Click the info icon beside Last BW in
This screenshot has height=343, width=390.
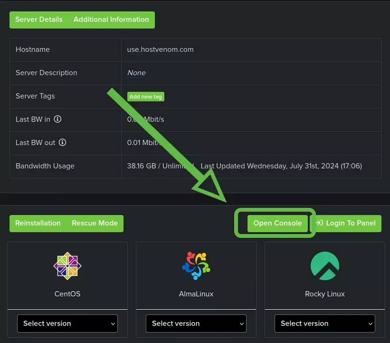[57, 119]
